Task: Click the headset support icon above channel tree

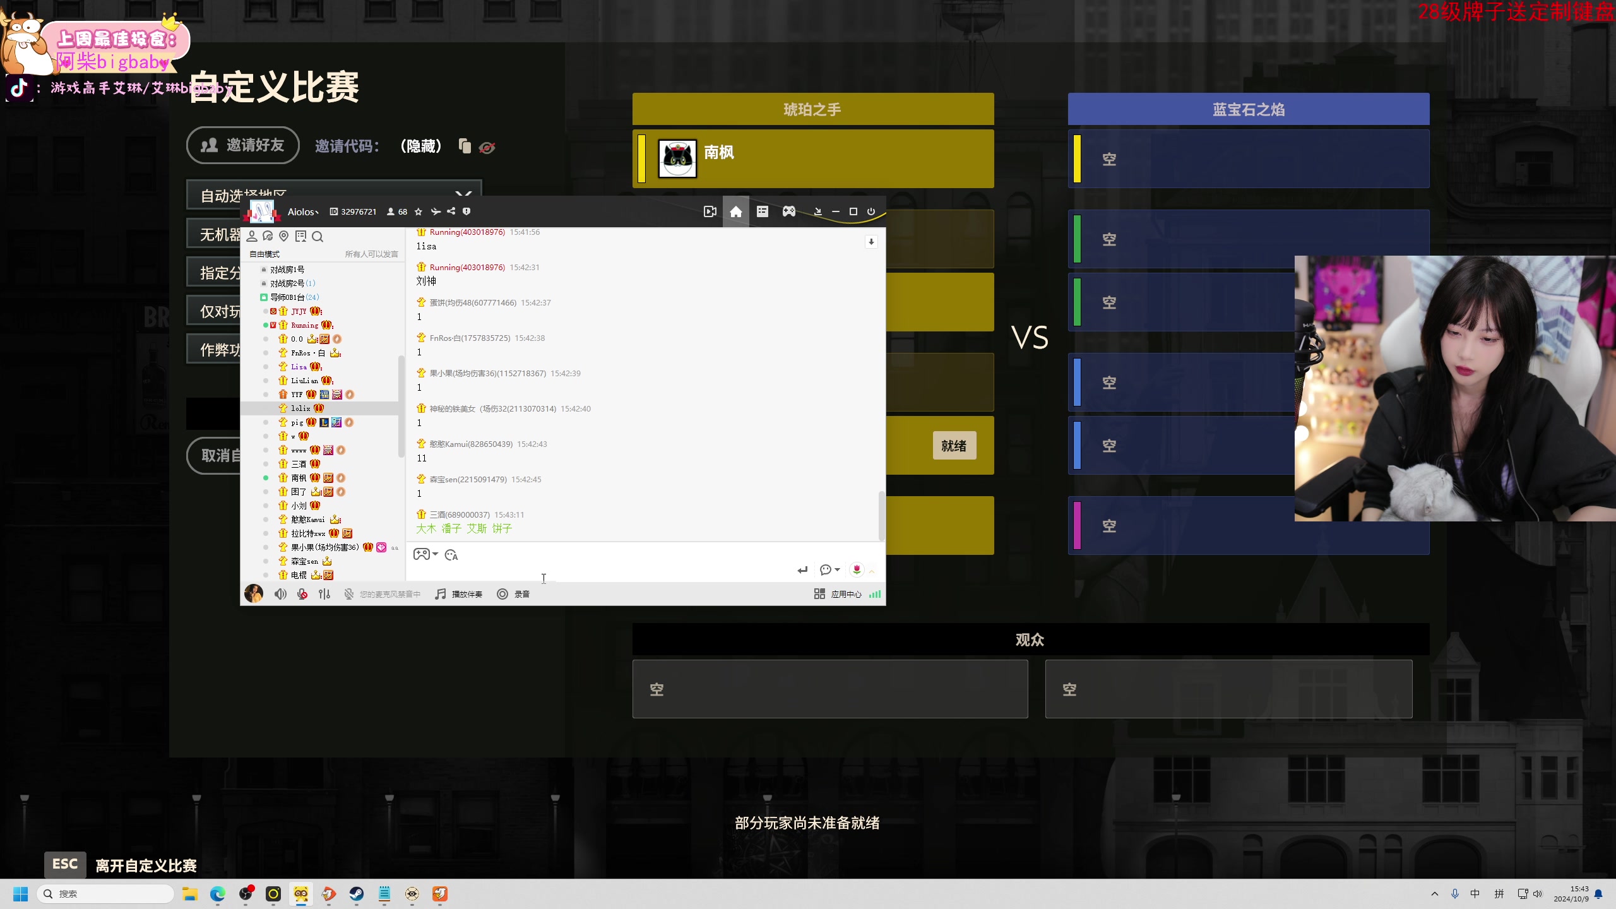Action: tap(268, 236)
